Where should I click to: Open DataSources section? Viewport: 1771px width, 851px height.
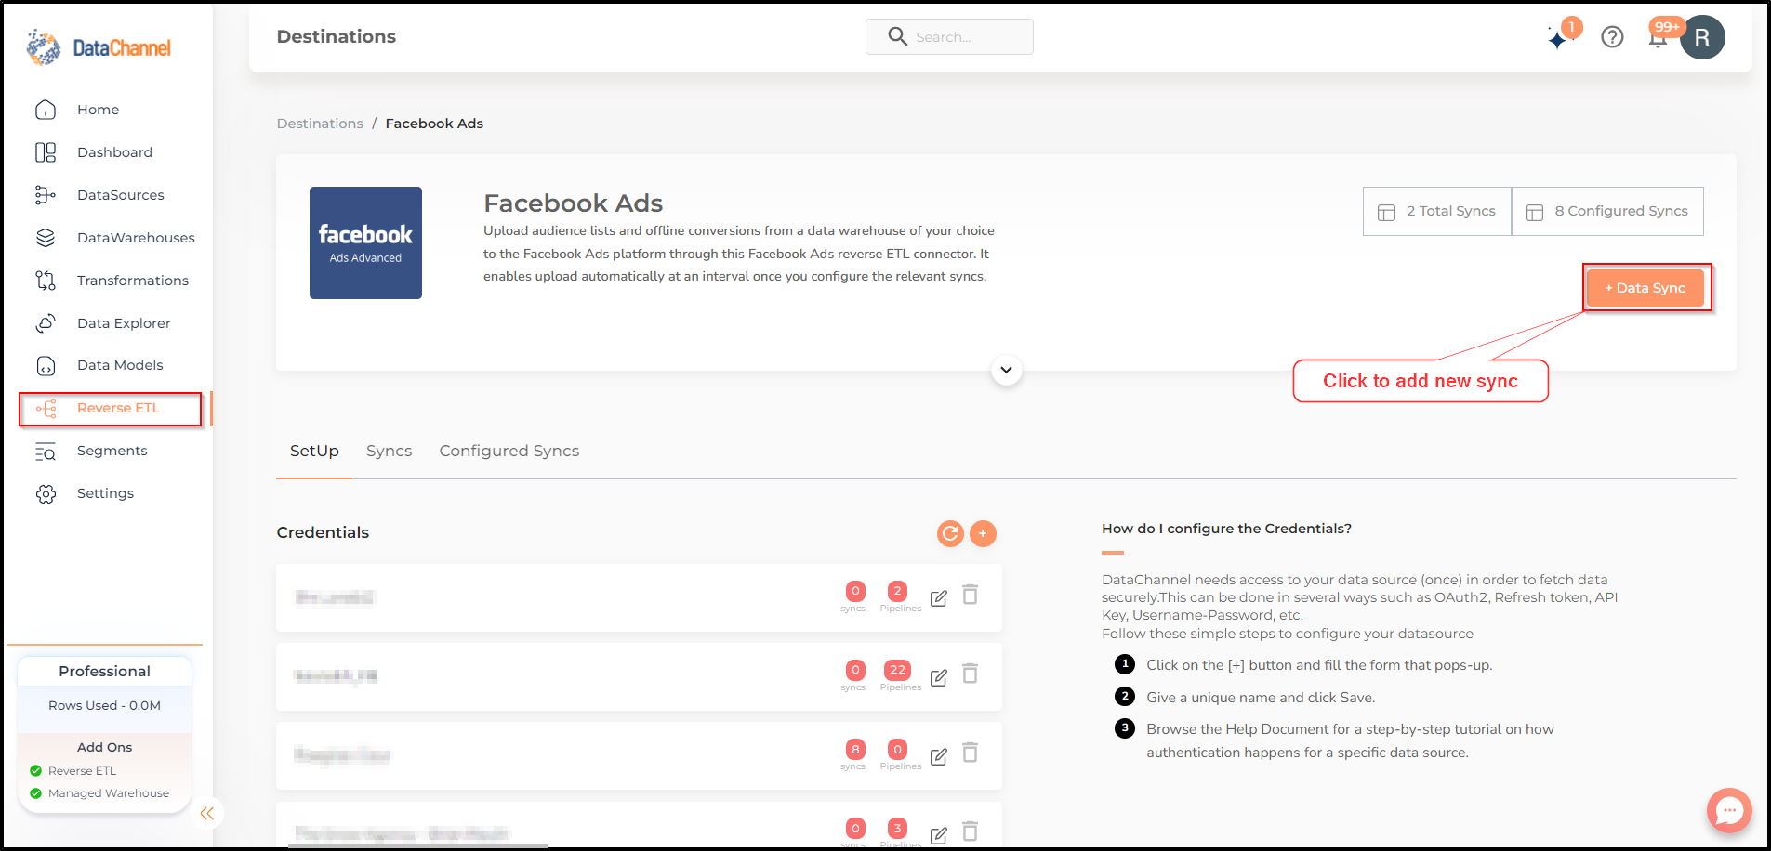[120, 195]
